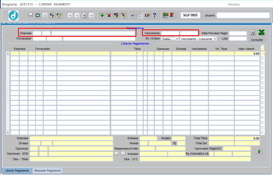Click the printer icon next to Data Previsao Pagto
Image resolution: width=273 pixels, height=175 pixels.
(253, 32)
